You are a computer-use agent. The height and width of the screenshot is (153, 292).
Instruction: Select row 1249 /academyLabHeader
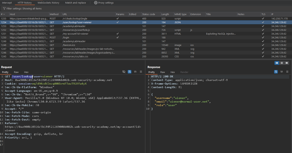pos(146,41)
